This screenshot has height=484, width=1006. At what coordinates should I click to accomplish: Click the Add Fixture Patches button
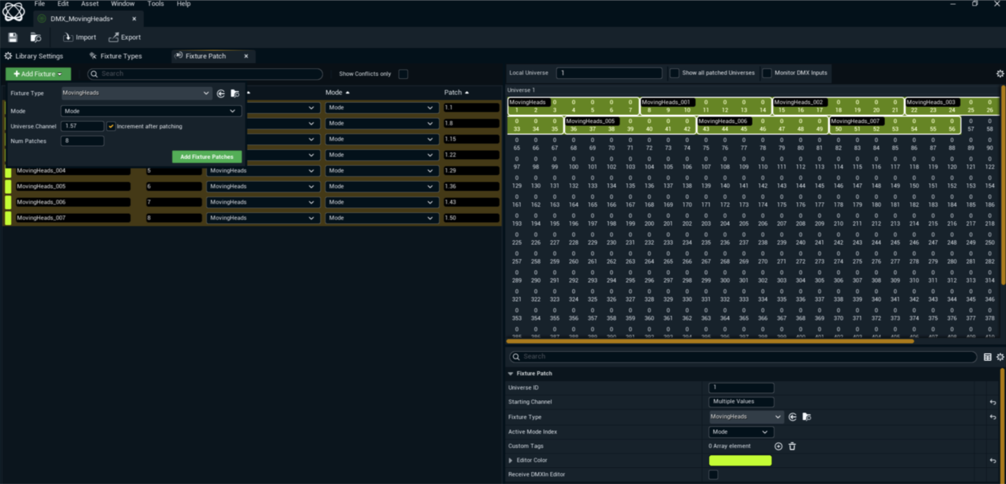207,157
